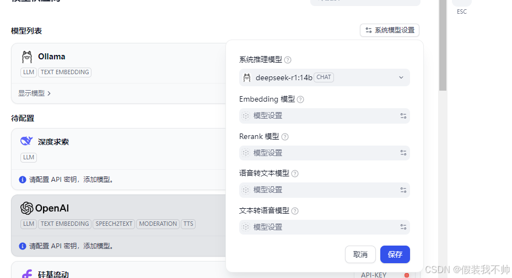Click the TEXT EMBEDDING tag under Ollama
The width and height of the screenshot is (512, 278).
coord(64,73)
